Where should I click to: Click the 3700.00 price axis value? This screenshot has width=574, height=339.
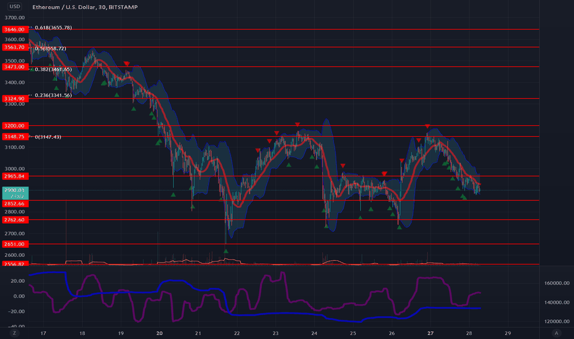click(15, 18)
